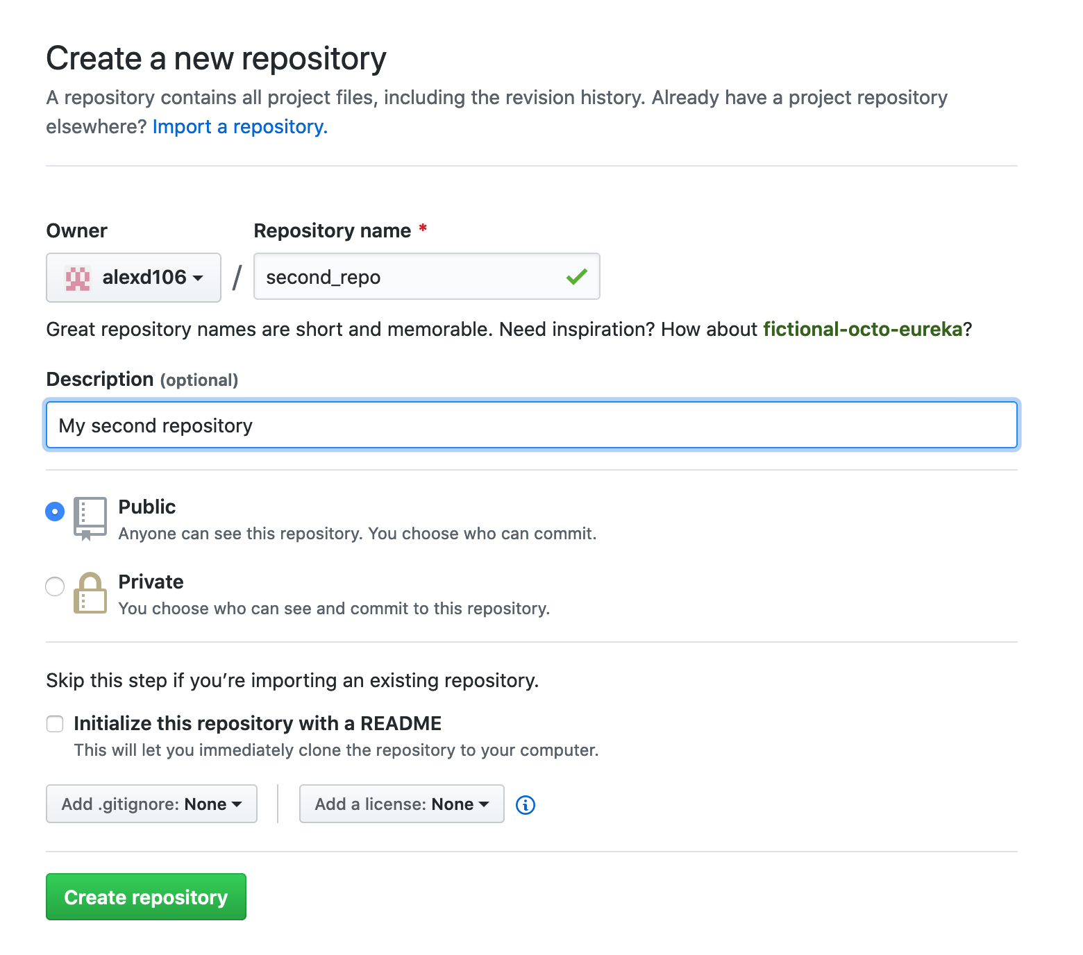This screenshot has width=1083, height=955.
Task: Click the Private option label text
Action: [x=151, y=582]
